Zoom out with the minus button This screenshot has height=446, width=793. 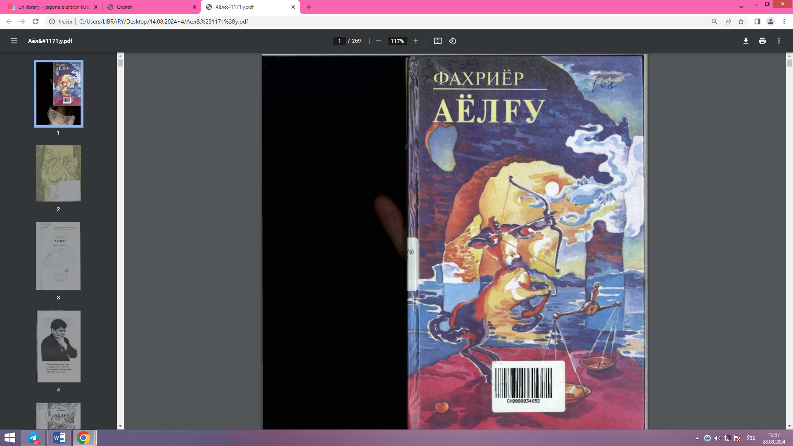379,41
